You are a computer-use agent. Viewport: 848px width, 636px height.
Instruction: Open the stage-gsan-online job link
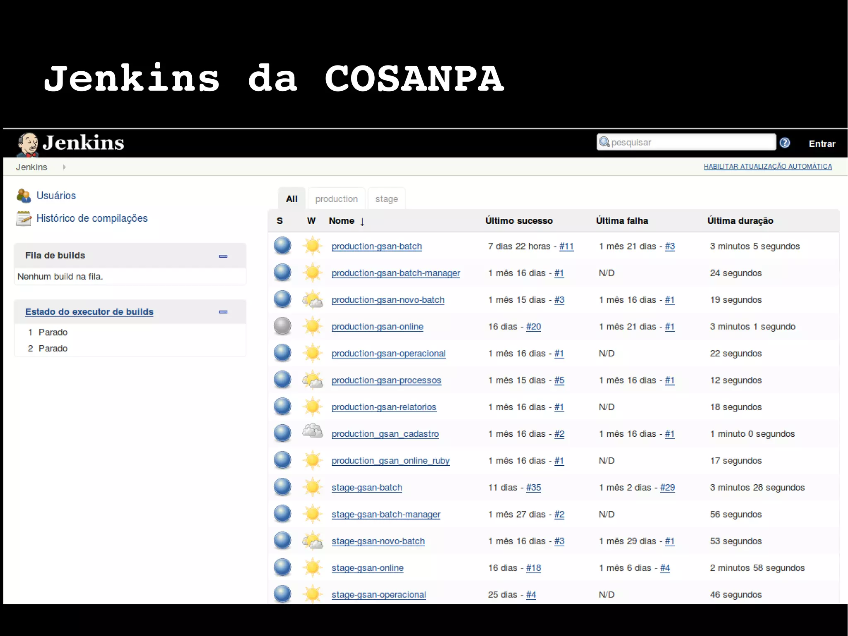tap(368, 568)
